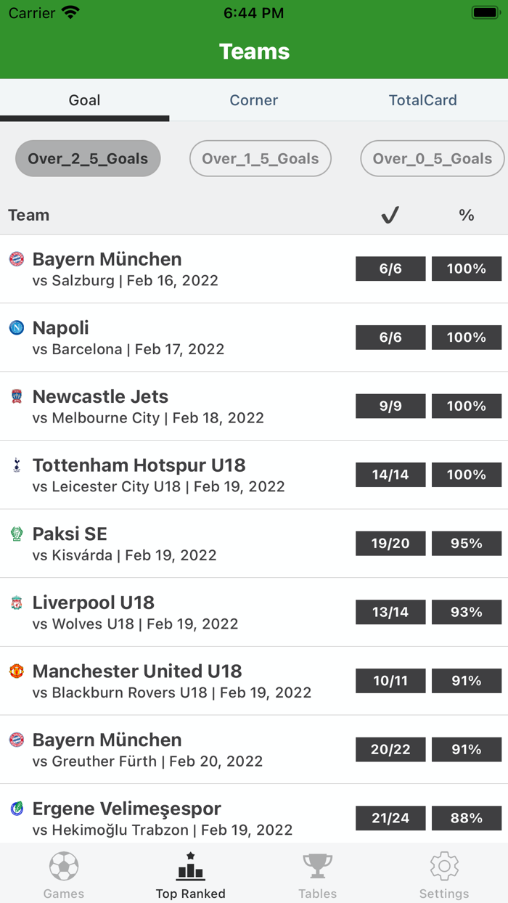Activate the Over_0_5_Goals filter
Screen dimensions: 508x903
[x=432, y=158]
